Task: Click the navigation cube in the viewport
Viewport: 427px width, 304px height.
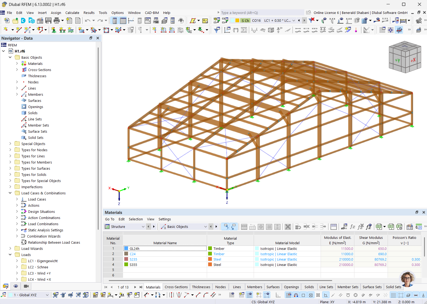Action: [x=405, y=57]
